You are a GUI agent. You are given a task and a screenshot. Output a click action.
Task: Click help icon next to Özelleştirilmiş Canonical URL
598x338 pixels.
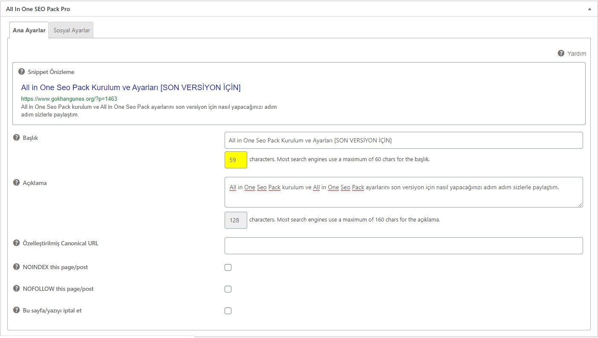[x=17, y=243]
